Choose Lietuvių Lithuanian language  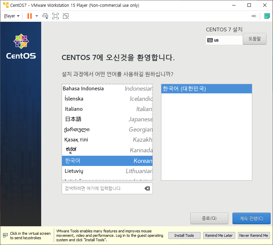click(107, 171)
